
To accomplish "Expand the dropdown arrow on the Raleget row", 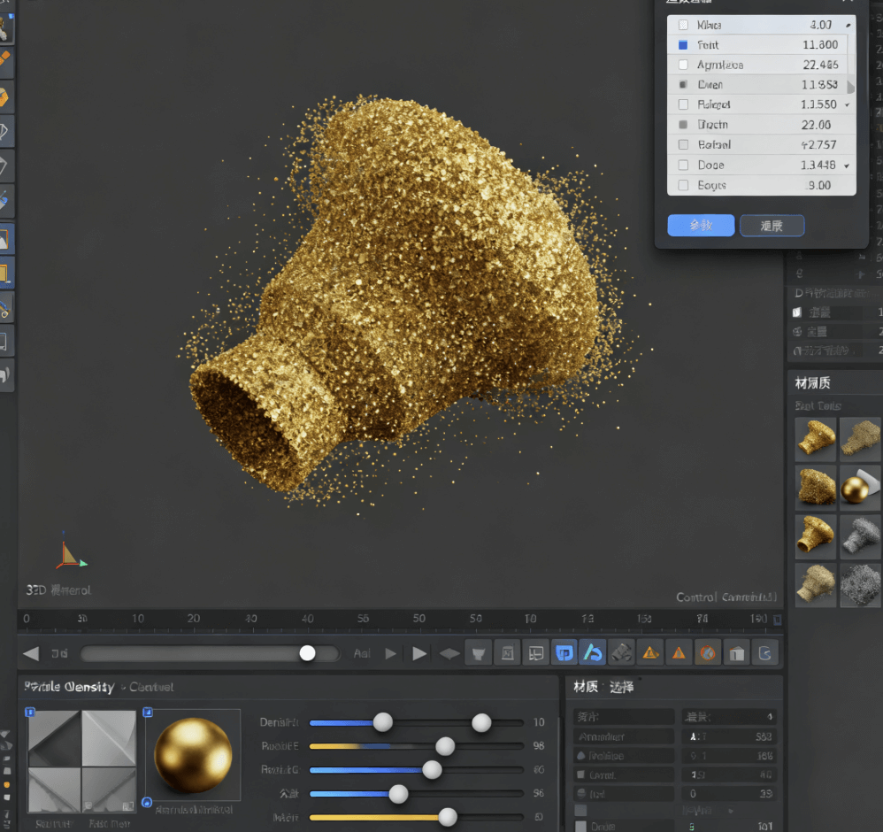I will pos(847,105).
